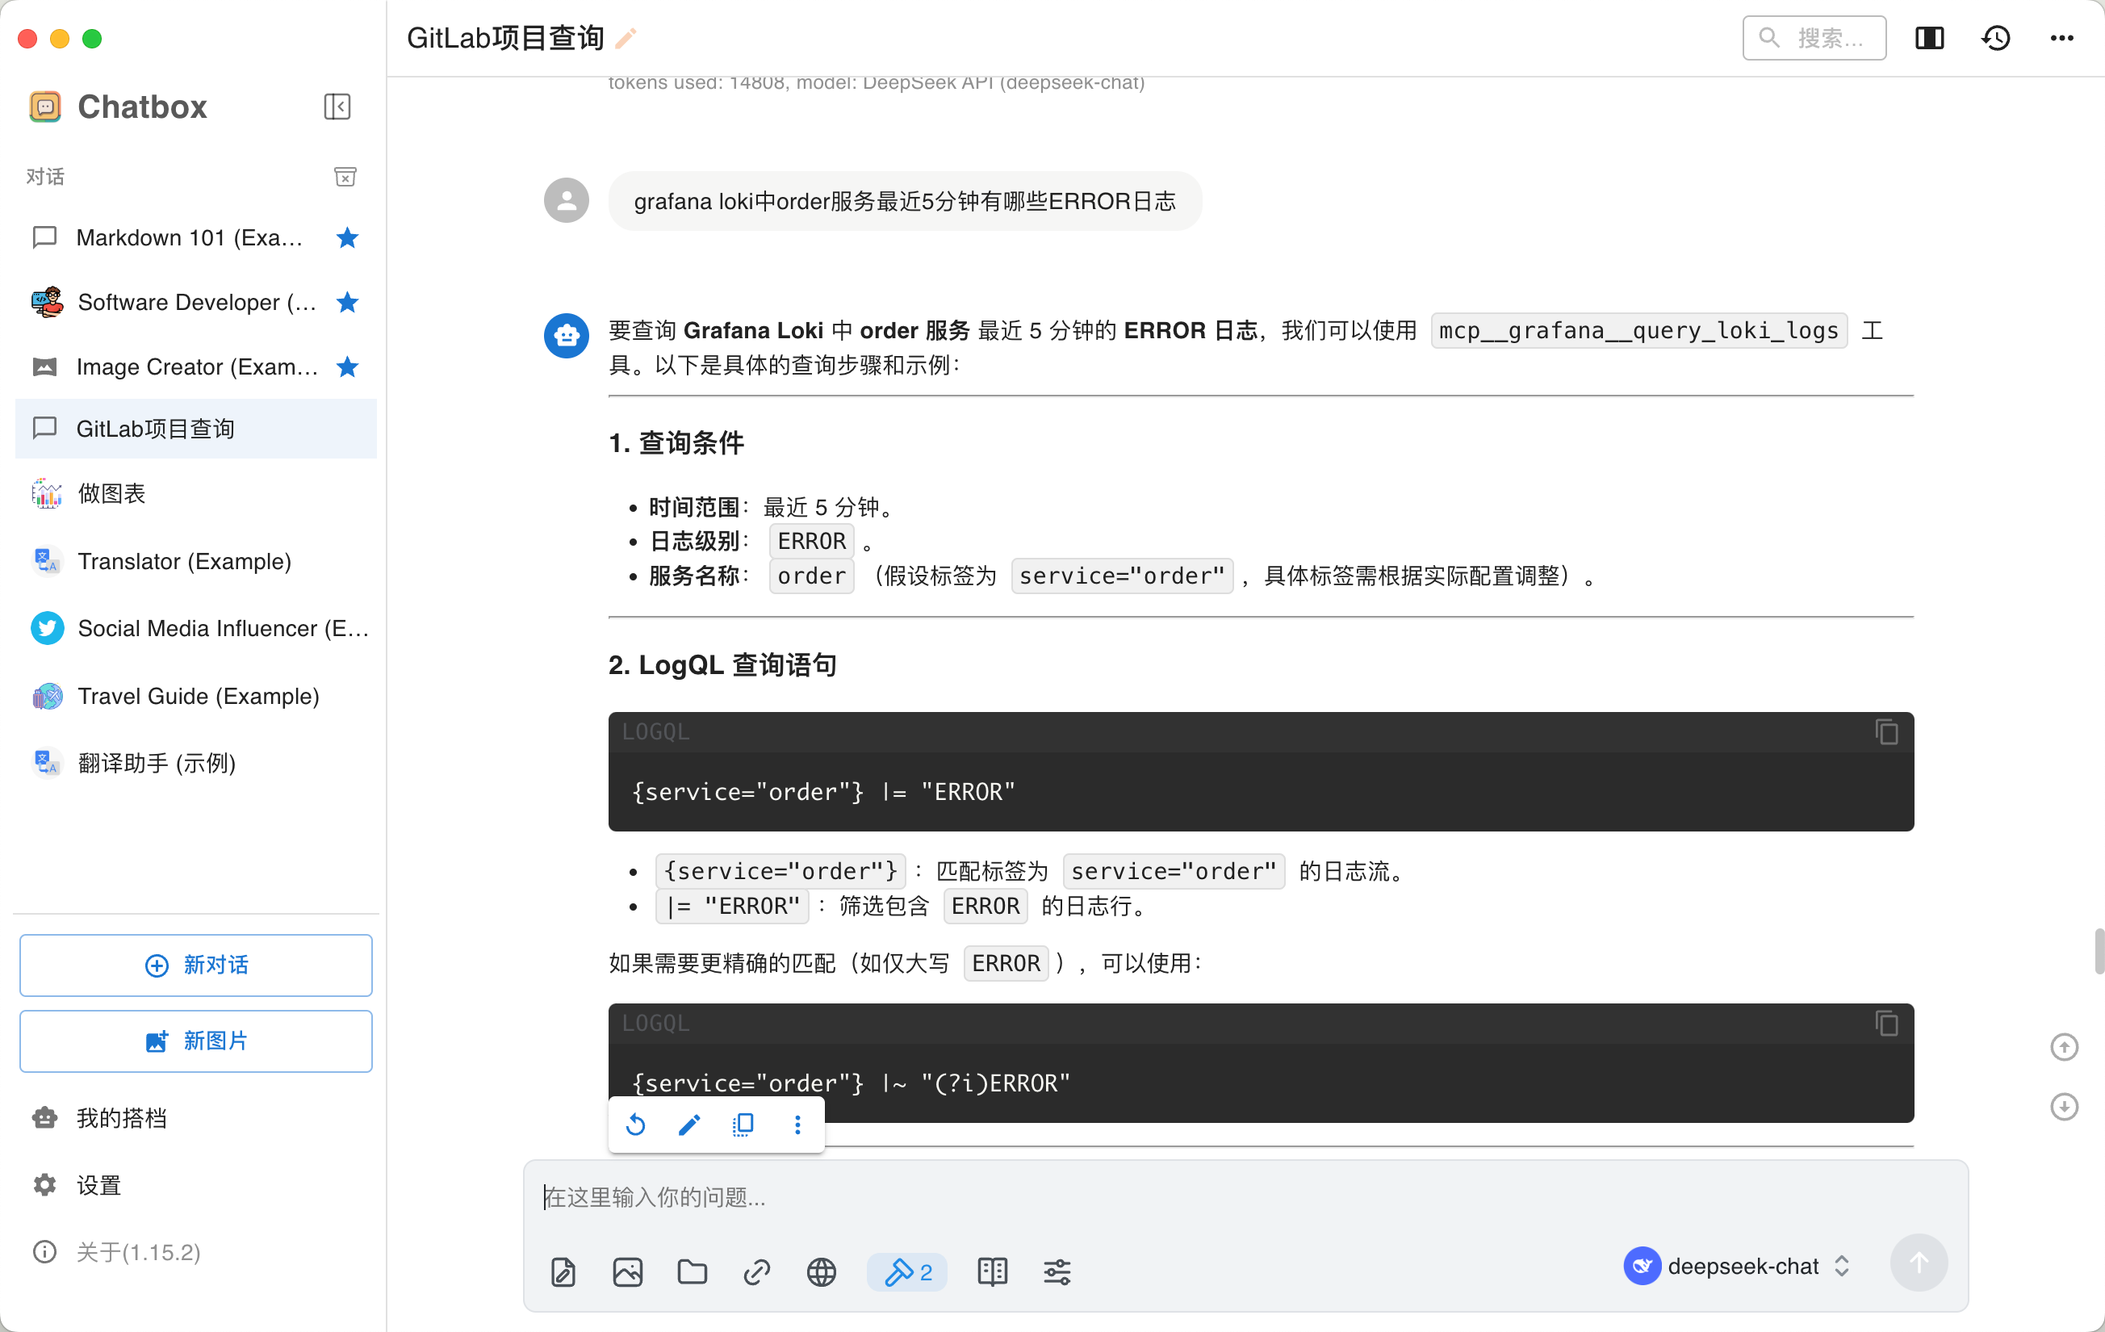Jump to top of conversation arrow
Image resolution: width=2105 pixels, height=1332 pixels.
(x=2064, y=1047)
